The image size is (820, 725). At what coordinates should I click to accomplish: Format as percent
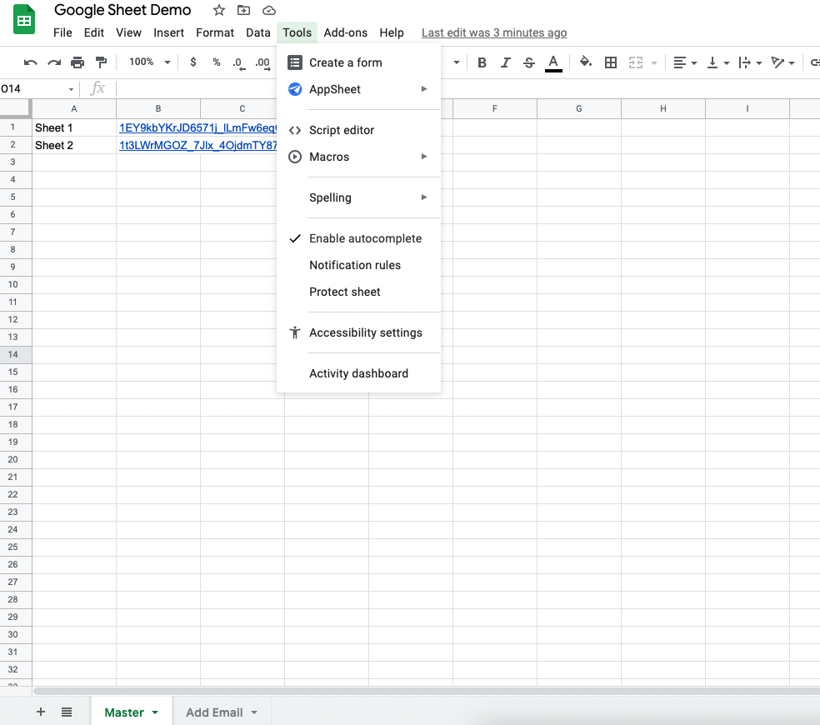217,62
